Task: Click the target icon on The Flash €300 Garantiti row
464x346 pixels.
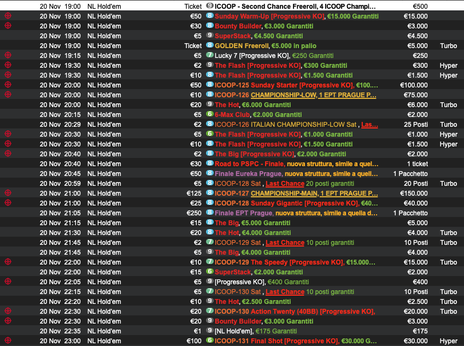Action: pyautogui.click(x=8, y=65)
